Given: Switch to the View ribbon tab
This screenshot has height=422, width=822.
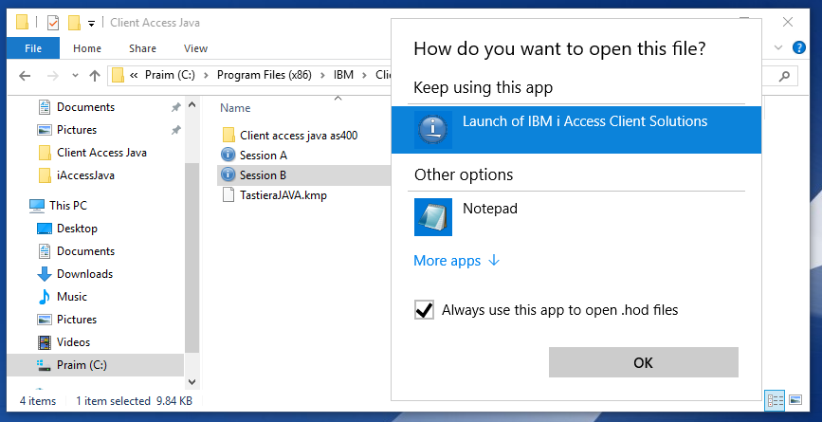Looking at the screenshot, I should point(195,48).
